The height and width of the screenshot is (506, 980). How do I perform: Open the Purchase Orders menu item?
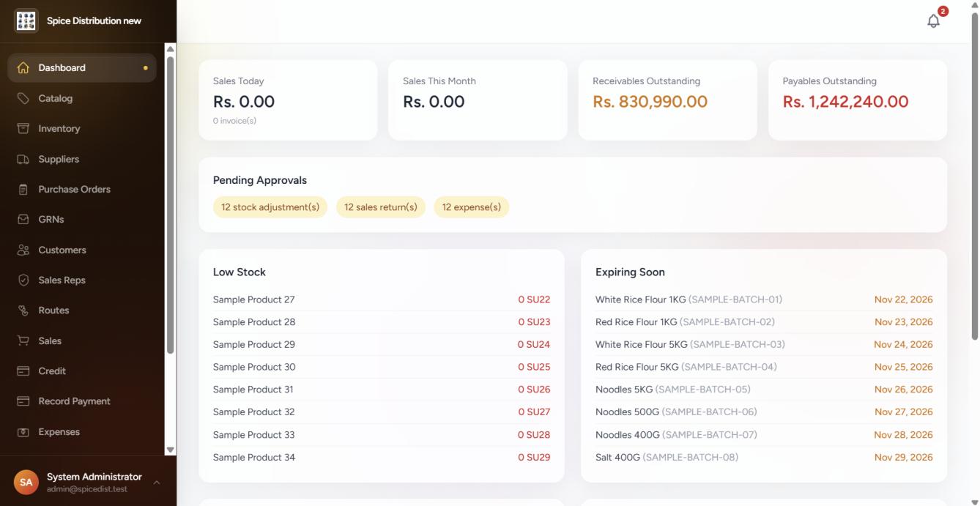click(x=82, y=189)
